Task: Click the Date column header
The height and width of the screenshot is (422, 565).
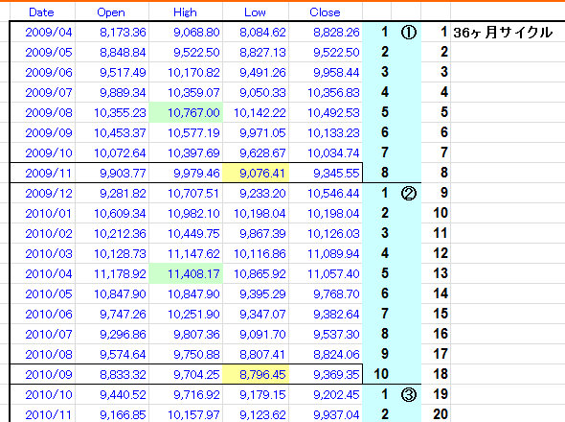Action: pos(41,12)
